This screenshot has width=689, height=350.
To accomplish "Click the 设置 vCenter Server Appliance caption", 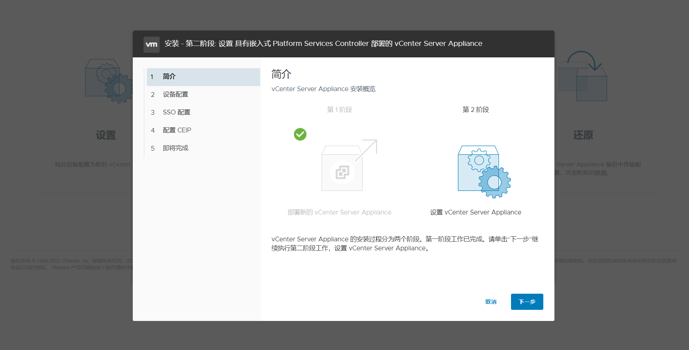I will point(476,212).
